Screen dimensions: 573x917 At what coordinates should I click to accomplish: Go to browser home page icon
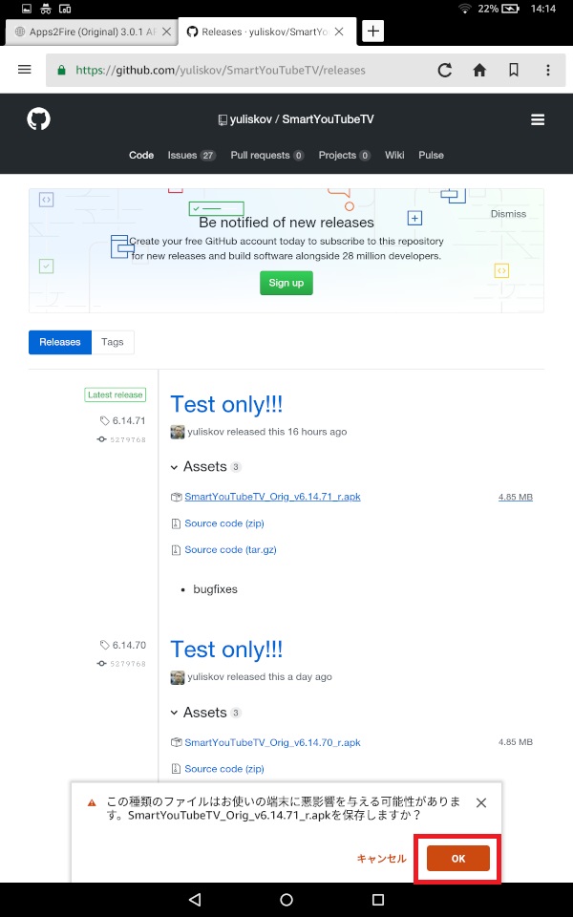point(479,70)
